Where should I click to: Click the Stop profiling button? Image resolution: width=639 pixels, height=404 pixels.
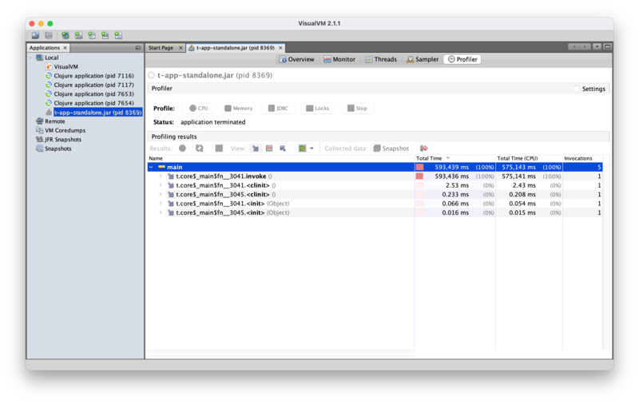pyautogui.click(x=357, y=109)
